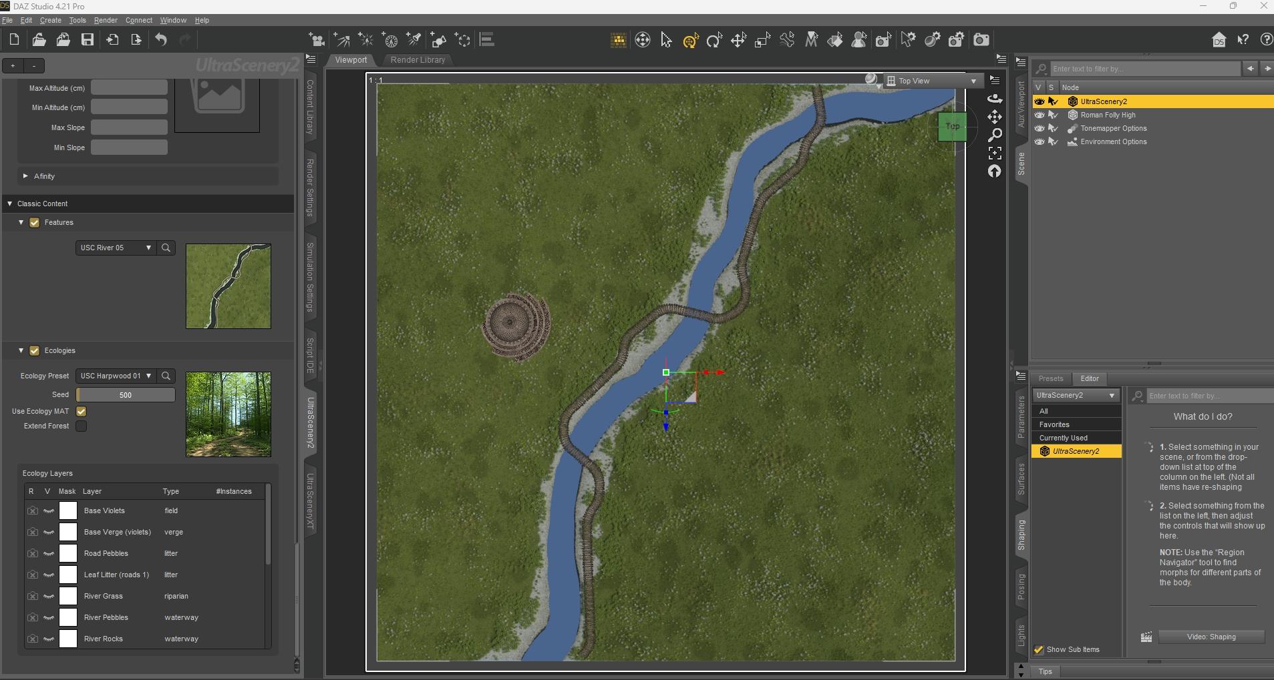Undo the last action
Viewport: 1274px width, 680px height.
[161, 40]
